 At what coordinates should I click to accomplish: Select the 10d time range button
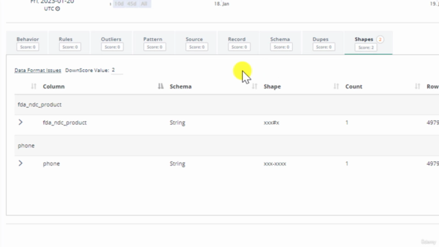119,3
